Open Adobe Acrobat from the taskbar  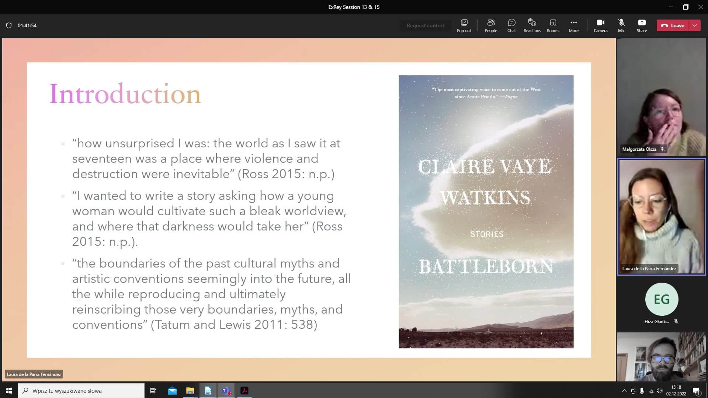coord(244,391)
